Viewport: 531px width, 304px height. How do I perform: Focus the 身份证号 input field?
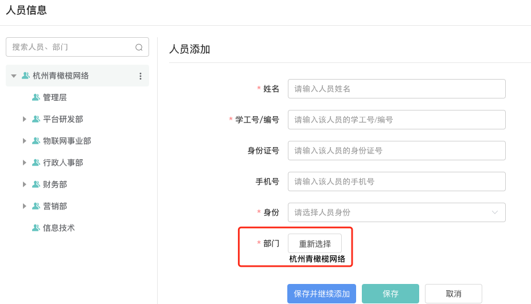tap(397, 151)
